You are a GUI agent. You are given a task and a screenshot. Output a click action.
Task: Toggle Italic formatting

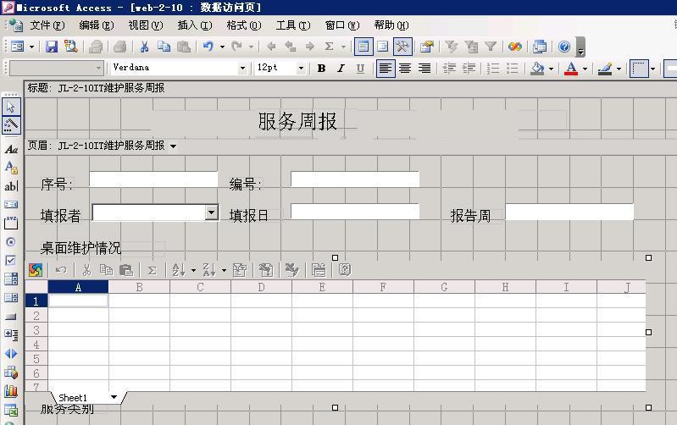[341, 69]
